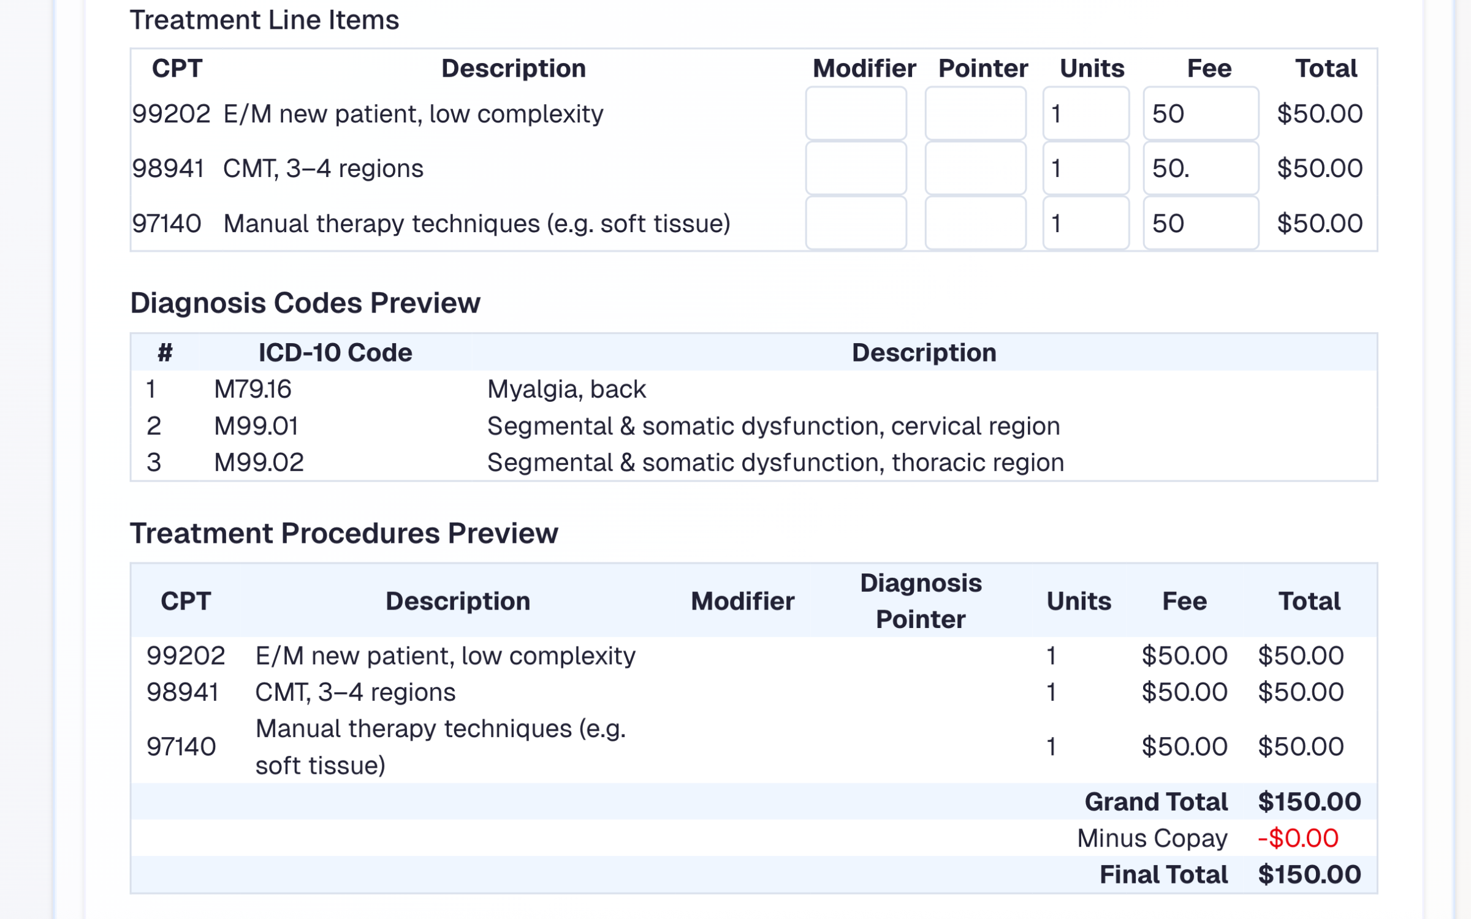Click the Modifier field for CPT 97140
The height and width of the screenshot is (919, 1471).
[856, 223]
